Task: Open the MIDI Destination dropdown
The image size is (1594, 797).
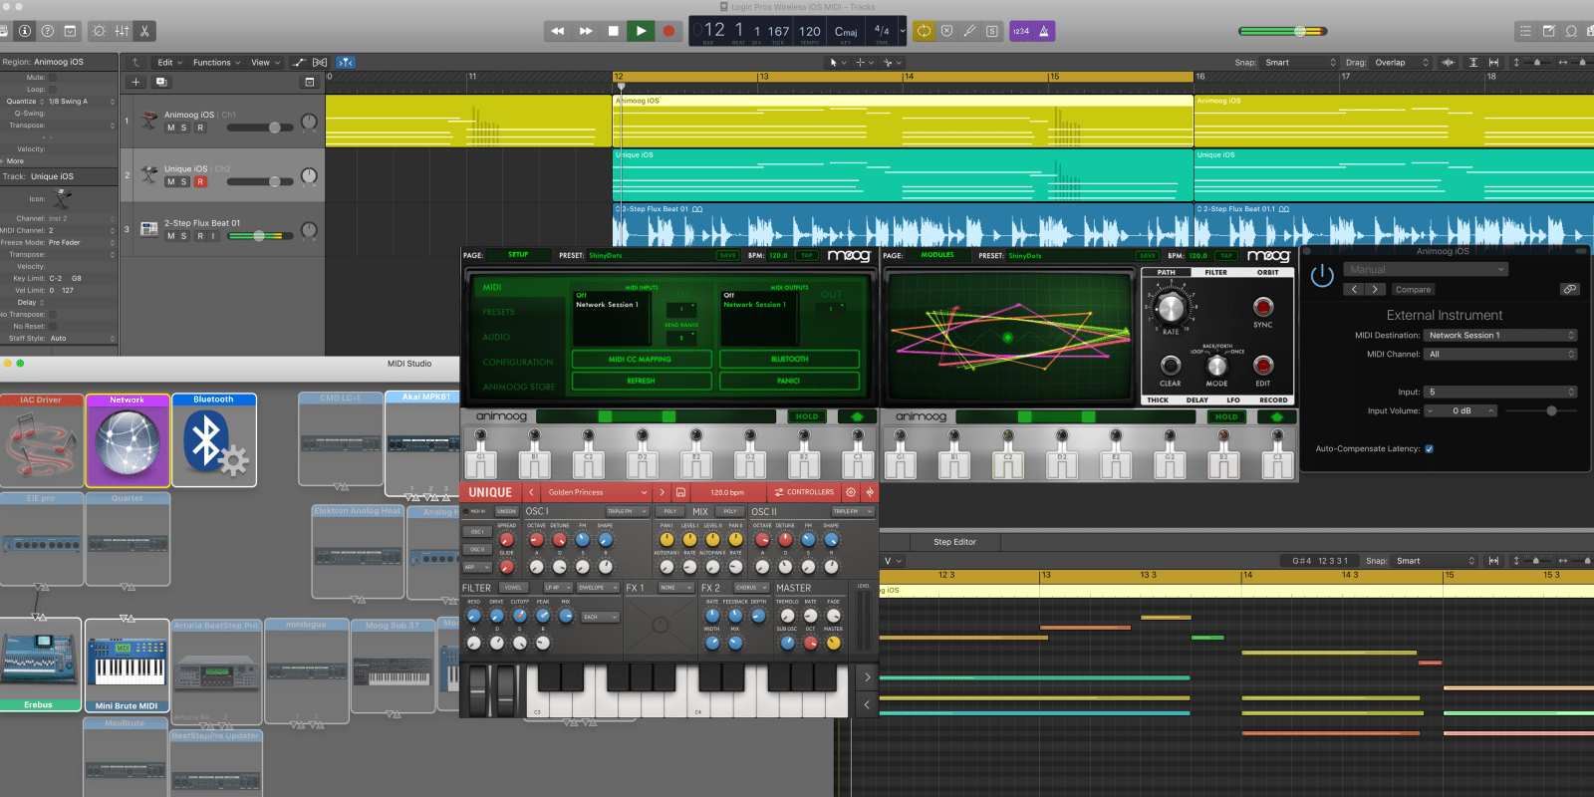Action: pyautogui.click(x=1500, y=335)
